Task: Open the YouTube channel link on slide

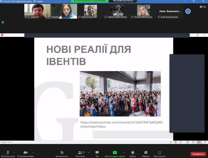Action: pyautogui.click(x=121, y=124)
